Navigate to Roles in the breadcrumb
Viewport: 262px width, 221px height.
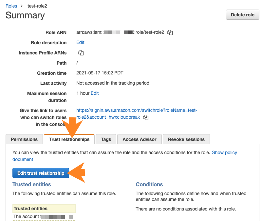pos(11,6)
